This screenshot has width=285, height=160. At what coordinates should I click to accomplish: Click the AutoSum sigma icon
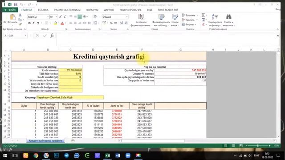point(203,15)
